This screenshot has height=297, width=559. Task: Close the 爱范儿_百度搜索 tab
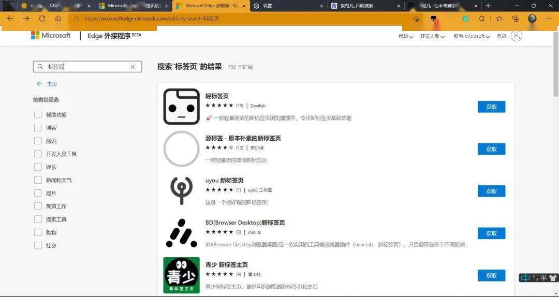click(398, 6)
